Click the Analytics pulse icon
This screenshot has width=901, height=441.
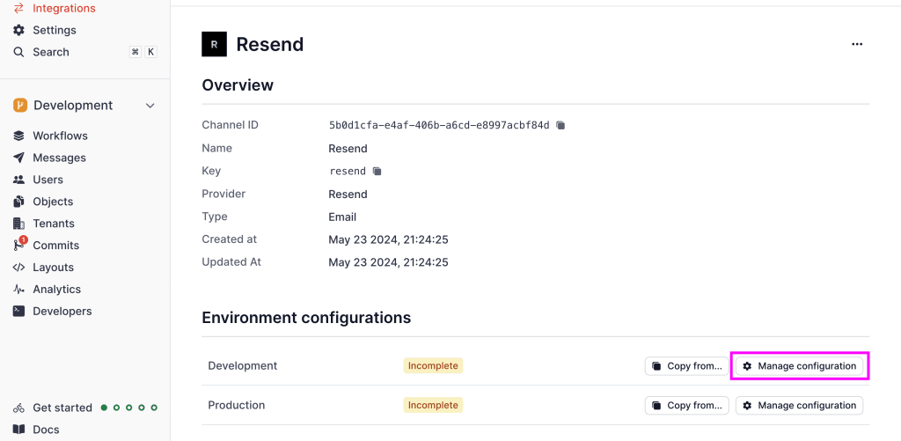pos(19,290)
